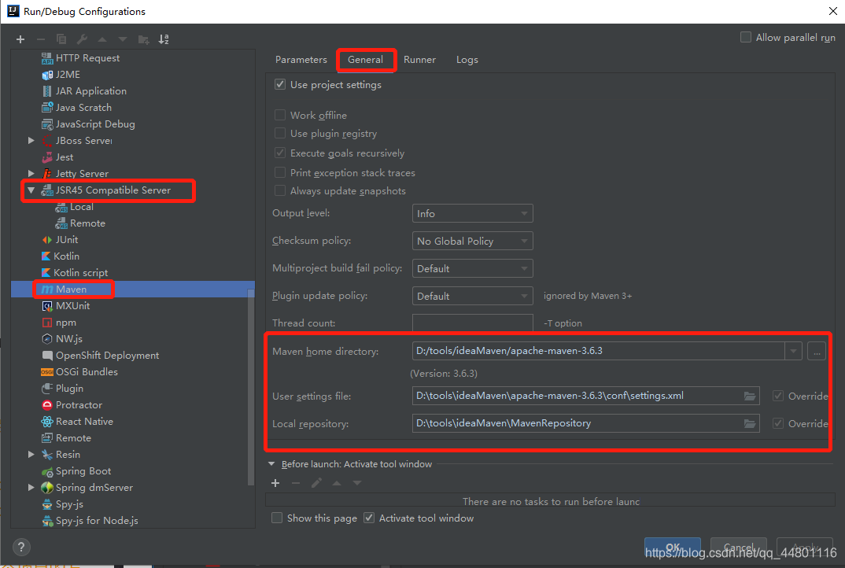Enable Work offline checkbox

pyautogui.click(x=279, y=115)
